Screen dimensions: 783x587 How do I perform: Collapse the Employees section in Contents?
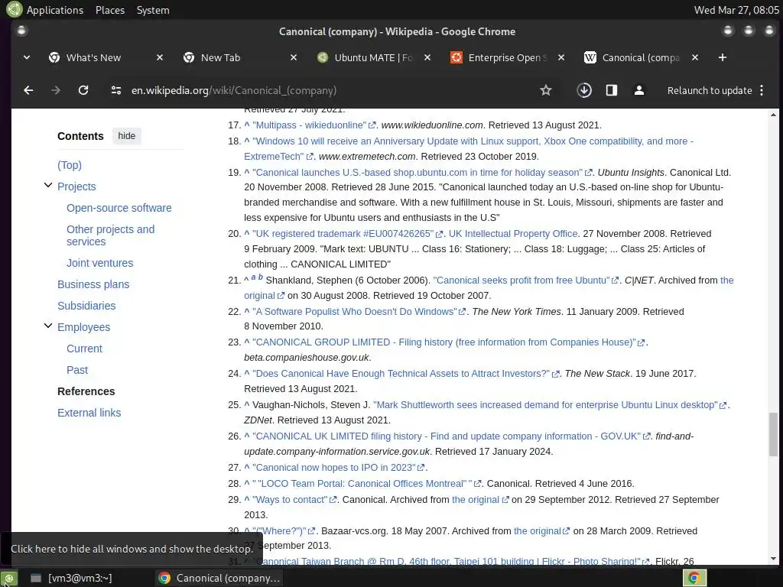(x=48, y=326)
